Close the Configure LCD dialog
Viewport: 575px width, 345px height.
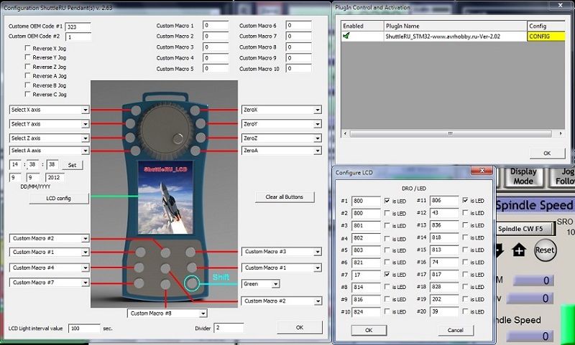tap(482, 171)
